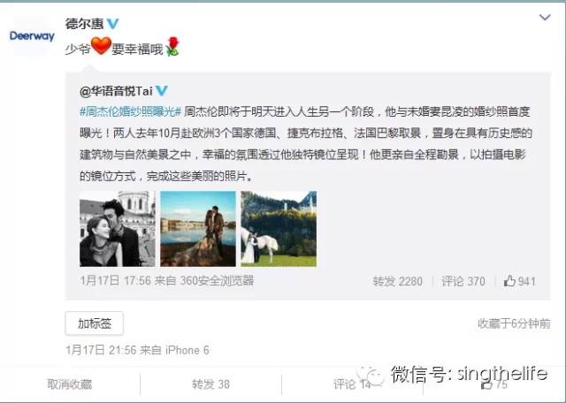
Task: Click 转发 38 in bottom bar
Action: tap(210, 384)
